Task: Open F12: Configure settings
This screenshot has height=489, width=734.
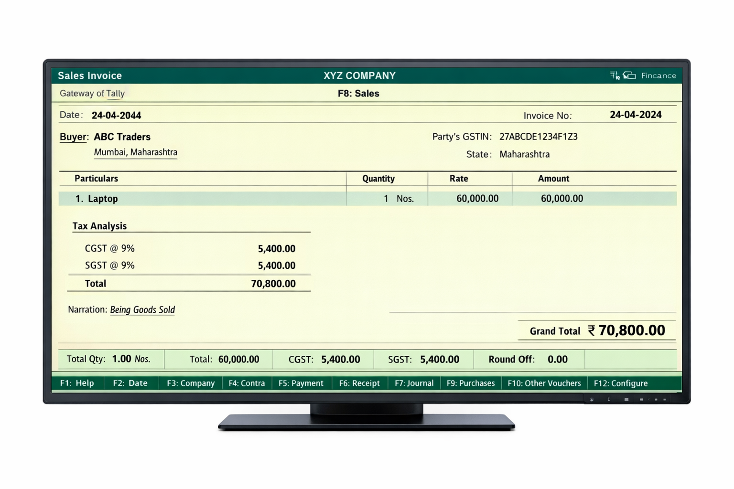Action: [620, 383]
